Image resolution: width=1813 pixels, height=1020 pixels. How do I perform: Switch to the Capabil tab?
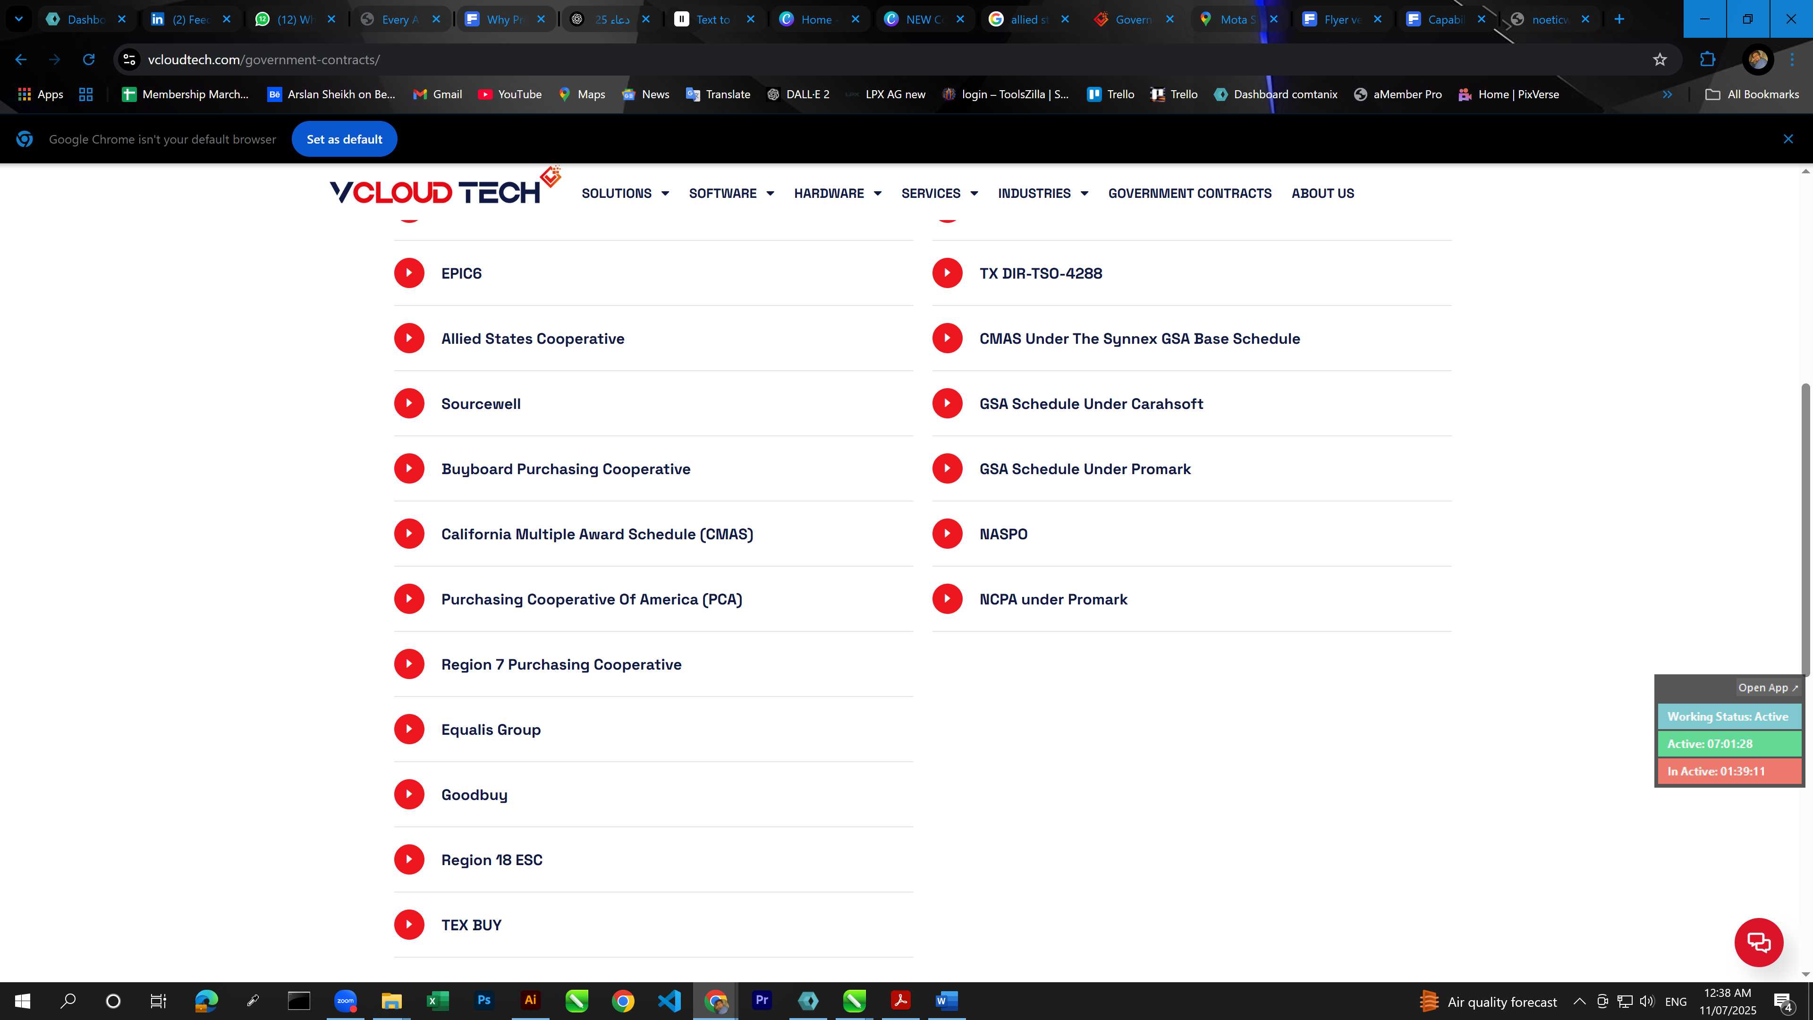1446,19
